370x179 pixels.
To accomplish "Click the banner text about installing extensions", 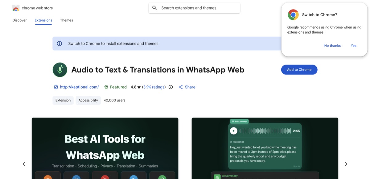I will click(113, 44).
